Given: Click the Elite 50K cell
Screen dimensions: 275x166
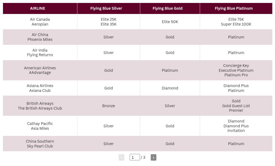Looking at the screenshot, I should click(170, 22).
